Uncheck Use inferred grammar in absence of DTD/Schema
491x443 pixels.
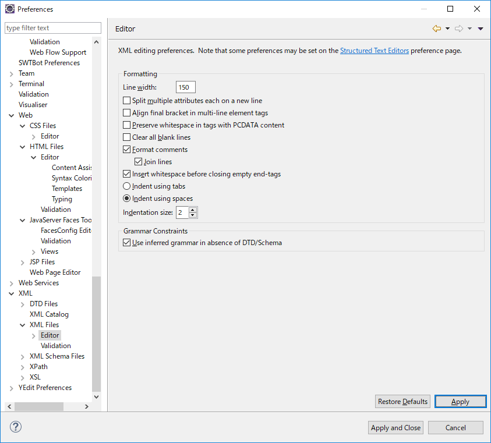(126, 243)
